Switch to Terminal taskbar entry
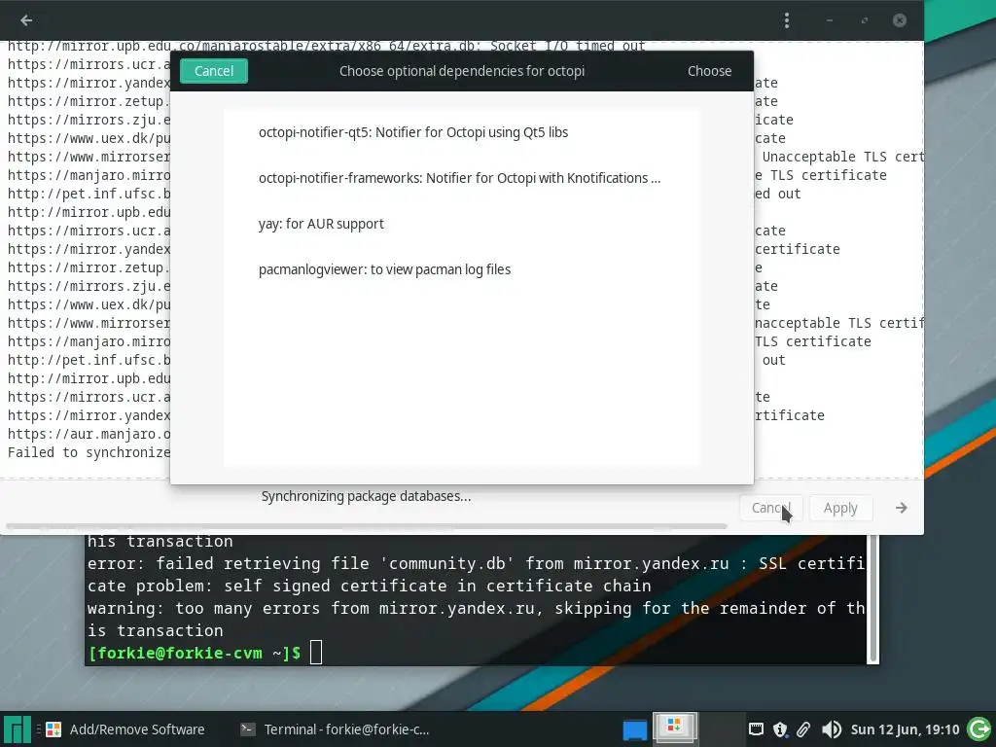 point(335,729)
